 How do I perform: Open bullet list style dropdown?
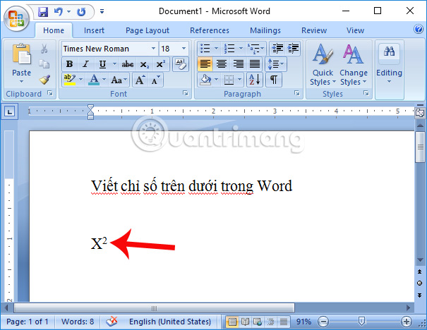[216, 49]
